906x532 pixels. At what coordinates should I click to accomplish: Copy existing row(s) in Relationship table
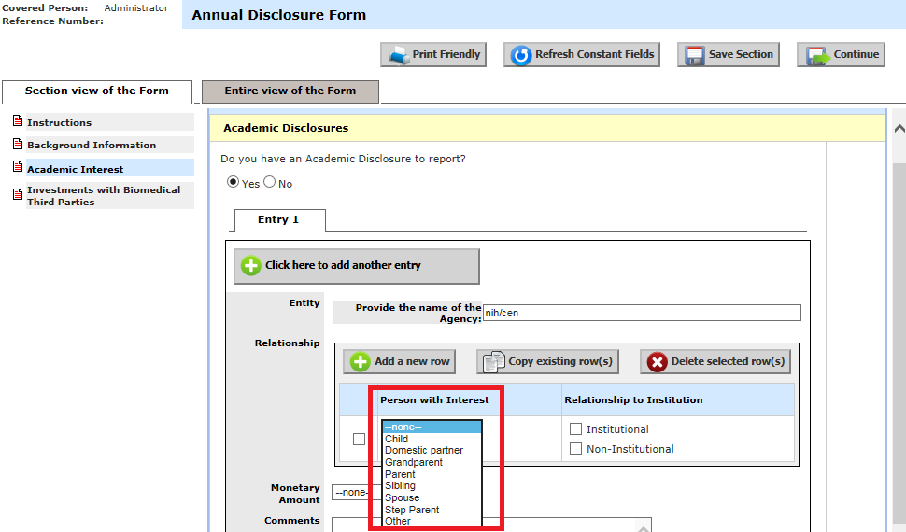coord(547,361)
